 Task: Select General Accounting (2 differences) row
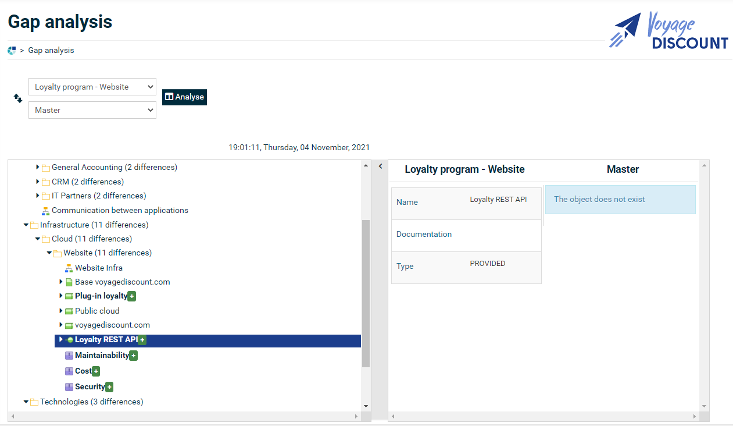115,168
